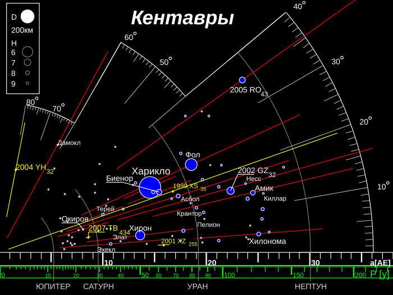Image resolution: width=393 pixels, height=295 pixels.
Task: Click the Харикло text label
Action: coord(151,171)
